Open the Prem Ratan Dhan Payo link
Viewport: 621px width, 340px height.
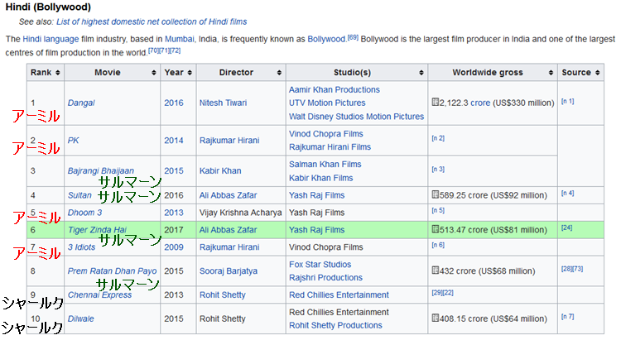[112, 271]
